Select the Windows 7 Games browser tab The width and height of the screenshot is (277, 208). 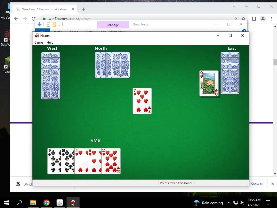(x=45, y=9)
